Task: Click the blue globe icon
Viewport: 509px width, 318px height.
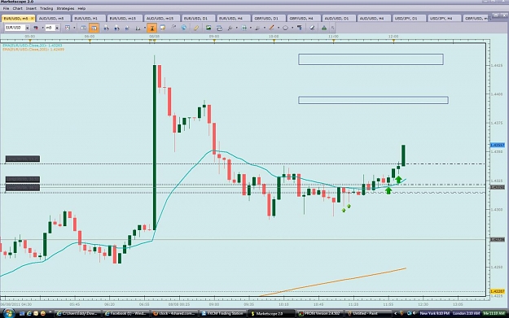Action: coord(184,28)
